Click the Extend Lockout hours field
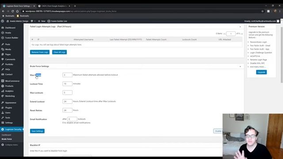283x159 pixels. click(67, 102)
